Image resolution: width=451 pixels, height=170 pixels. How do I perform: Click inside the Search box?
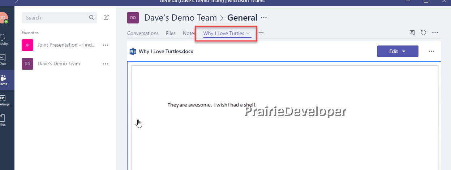pyautogui.click(x=60, y=18)
